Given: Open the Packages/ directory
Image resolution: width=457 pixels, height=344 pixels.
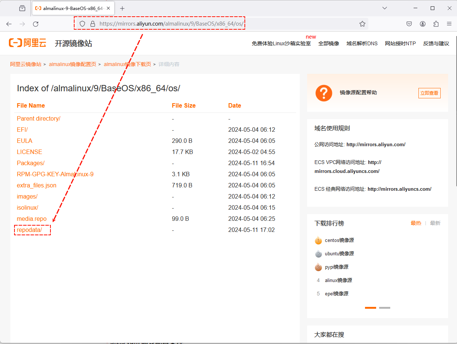Looking at the screenshot, I should pos(30,163).
